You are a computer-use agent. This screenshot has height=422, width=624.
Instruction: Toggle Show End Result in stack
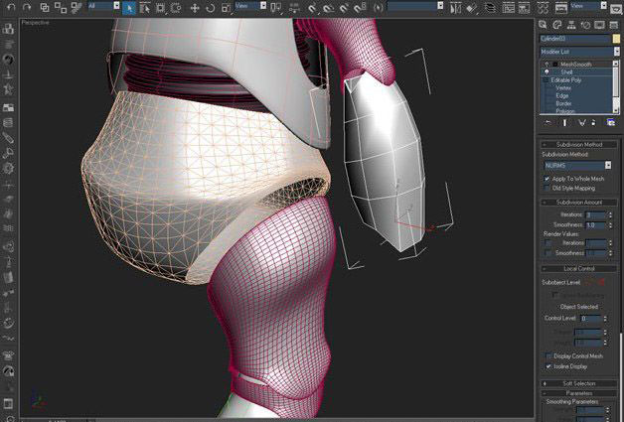[565, 123]
